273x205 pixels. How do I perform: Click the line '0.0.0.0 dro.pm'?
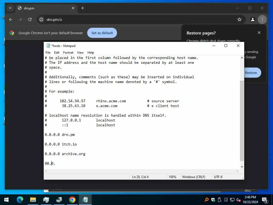(60, 135)
